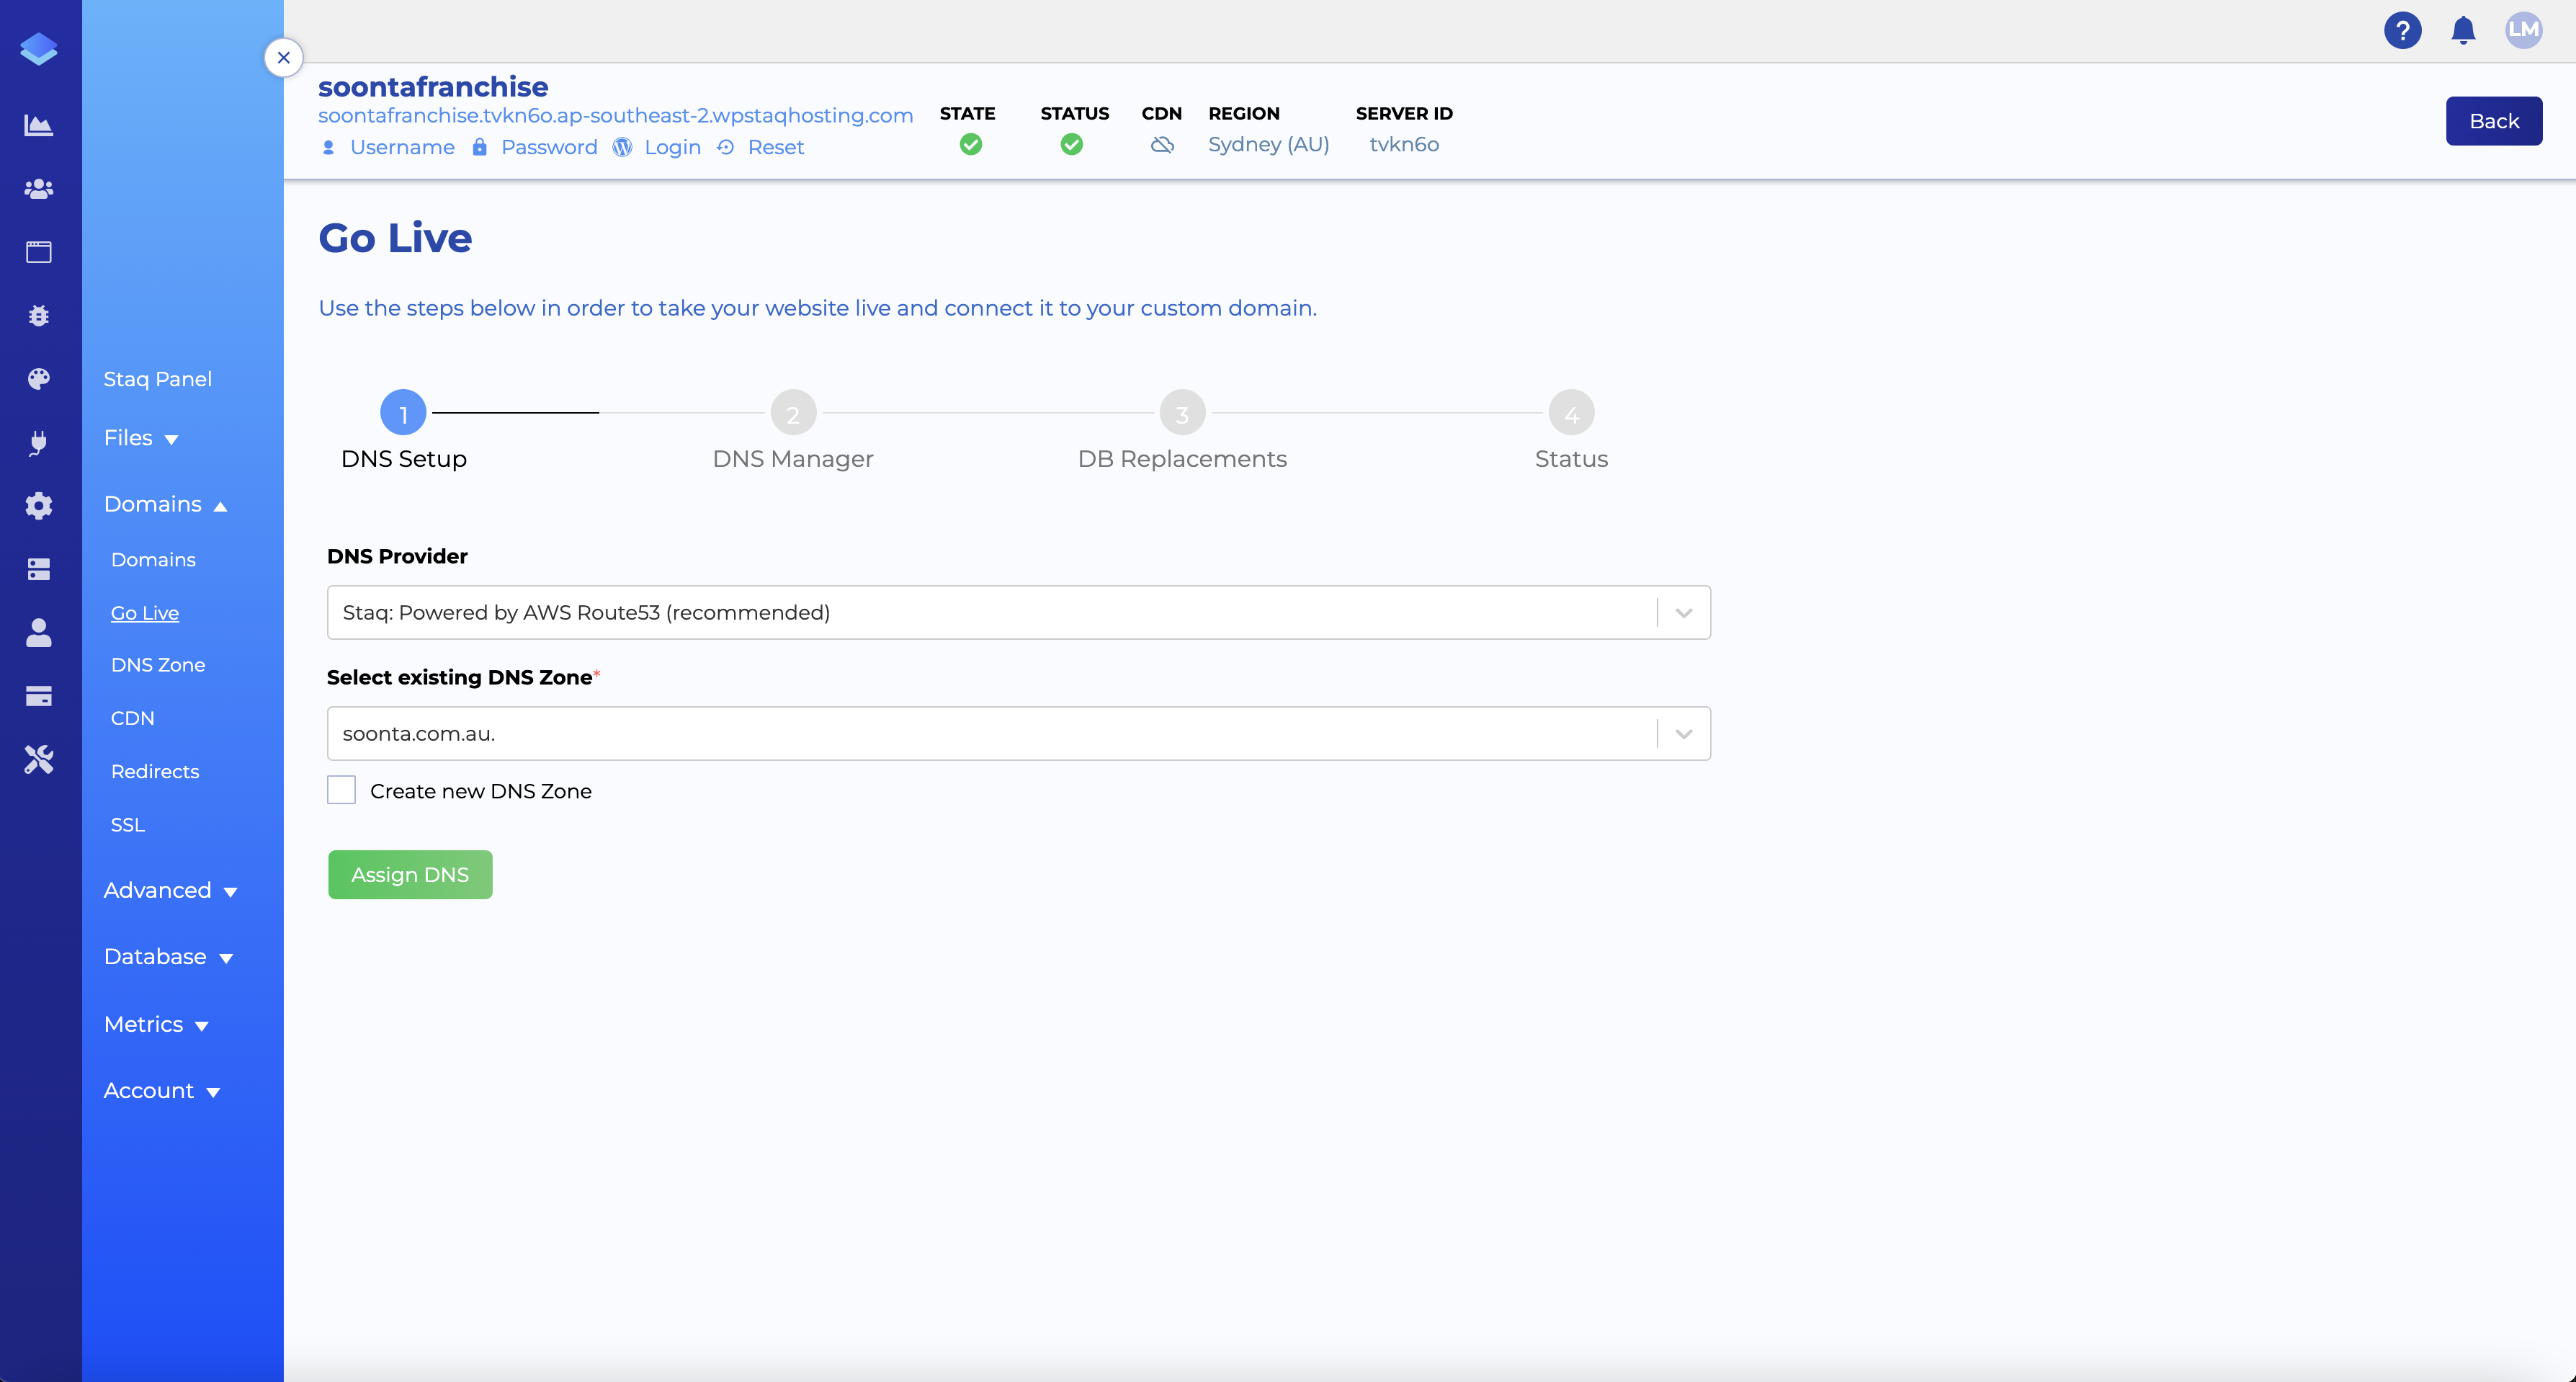This screenshot has height=1382, width=2576.
Task: Open DNS Zone menu item
Action: pos(158,665)
